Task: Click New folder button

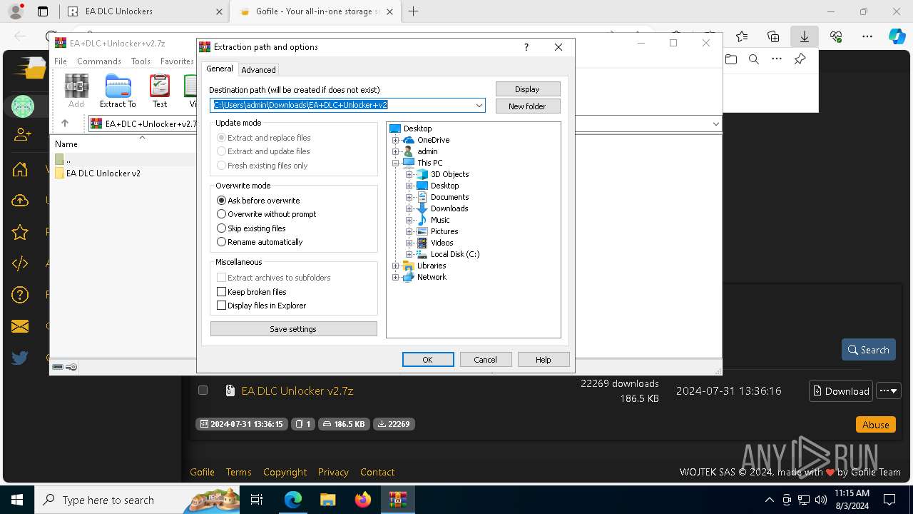Action: (527, 106)
